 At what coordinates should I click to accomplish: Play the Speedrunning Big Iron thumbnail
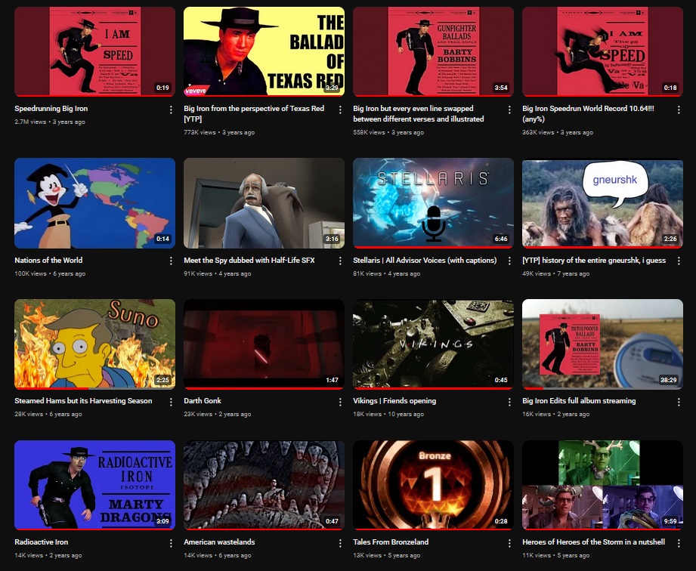point(94,51)
